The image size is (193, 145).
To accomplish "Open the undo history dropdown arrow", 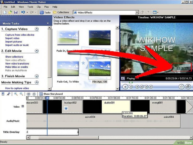I will tap(27, 12).
